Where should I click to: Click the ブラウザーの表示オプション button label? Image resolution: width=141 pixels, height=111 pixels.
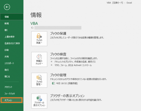tap(39, 104)
